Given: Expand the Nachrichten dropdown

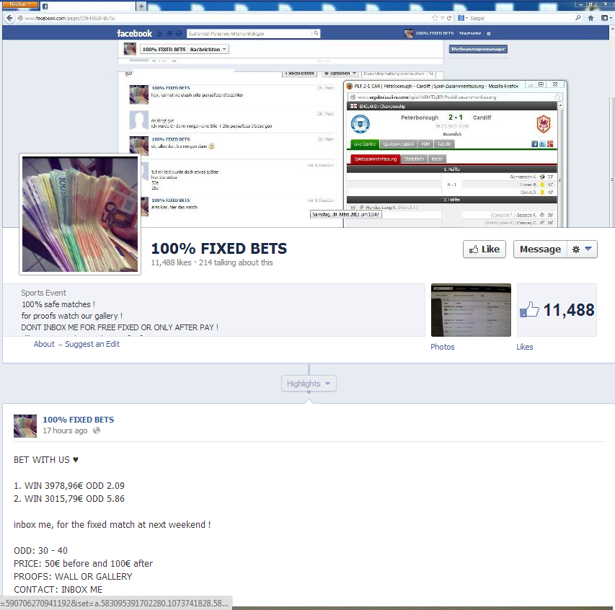Looking at the screenshot, I should click(x=208, y=50).
